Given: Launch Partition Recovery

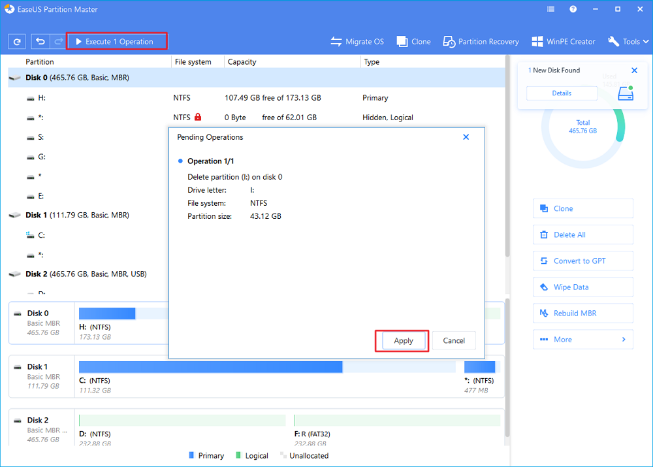Looking at the screenshot, I should pyautogui.click(x=481, y=42).
